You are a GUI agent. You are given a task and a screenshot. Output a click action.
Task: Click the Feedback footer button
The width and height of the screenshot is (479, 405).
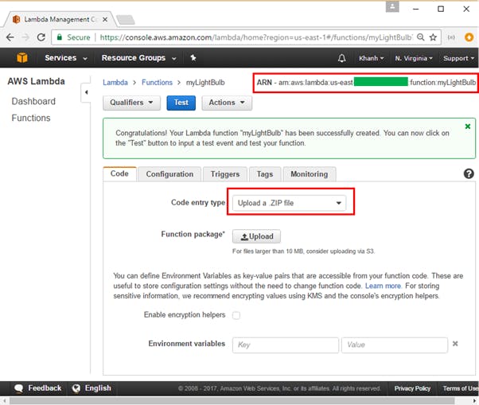38,388
